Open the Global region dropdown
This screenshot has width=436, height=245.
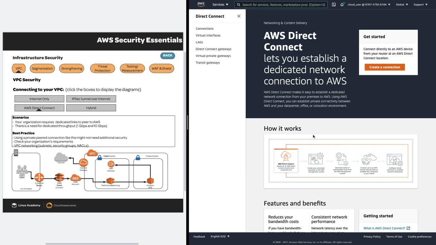tap(402, 4)
